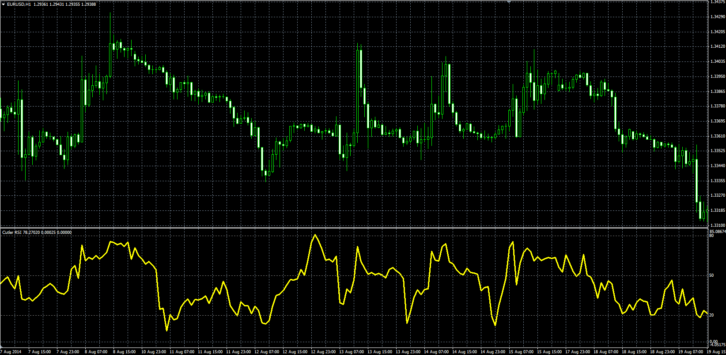Screen dimensions: 726x355
Task: Click price label 1.33610
Action: coord(717,136)
